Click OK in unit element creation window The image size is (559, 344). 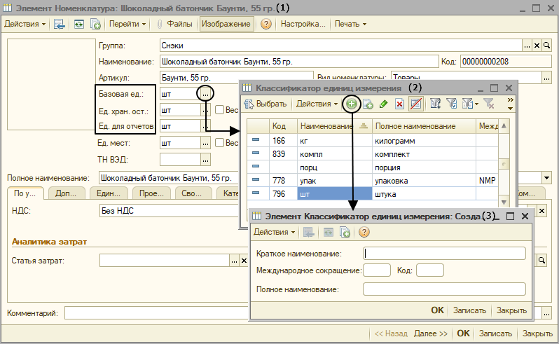437,310
